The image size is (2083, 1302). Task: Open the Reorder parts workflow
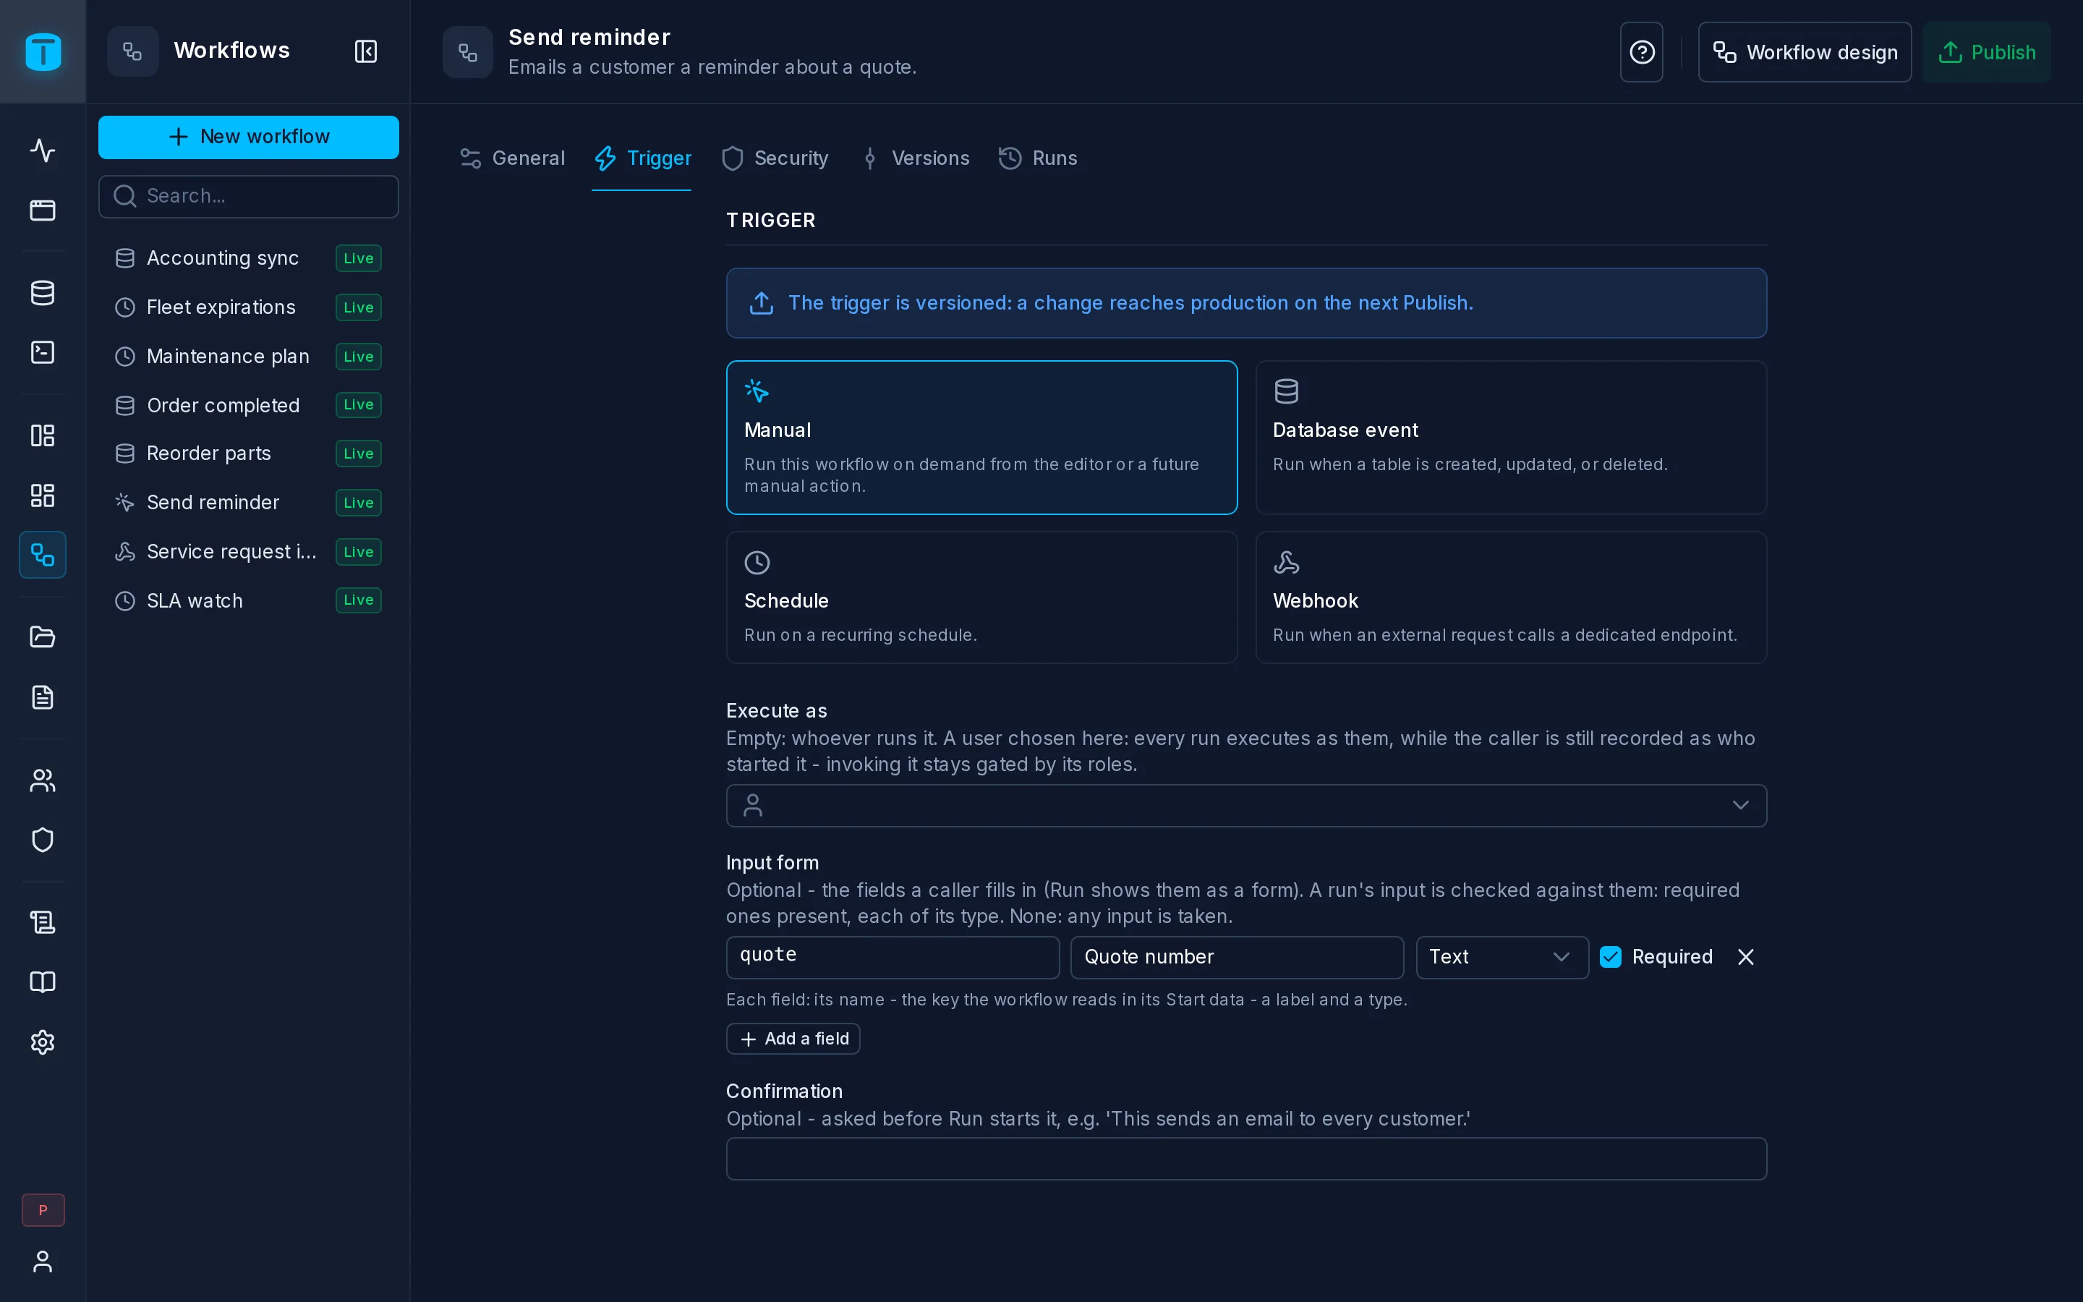point(248,454)
